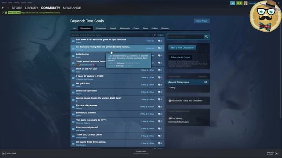Click the Discussions Rules document icon

point(170,101)
